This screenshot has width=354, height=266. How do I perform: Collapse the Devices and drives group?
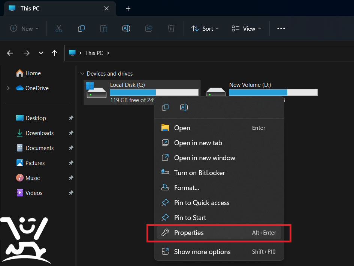[x=82, y=74]
